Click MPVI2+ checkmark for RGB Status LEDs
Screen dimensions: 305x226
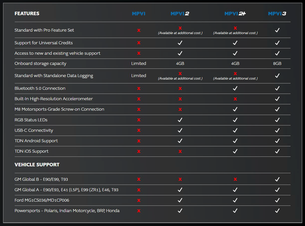[x=235, y=120]
